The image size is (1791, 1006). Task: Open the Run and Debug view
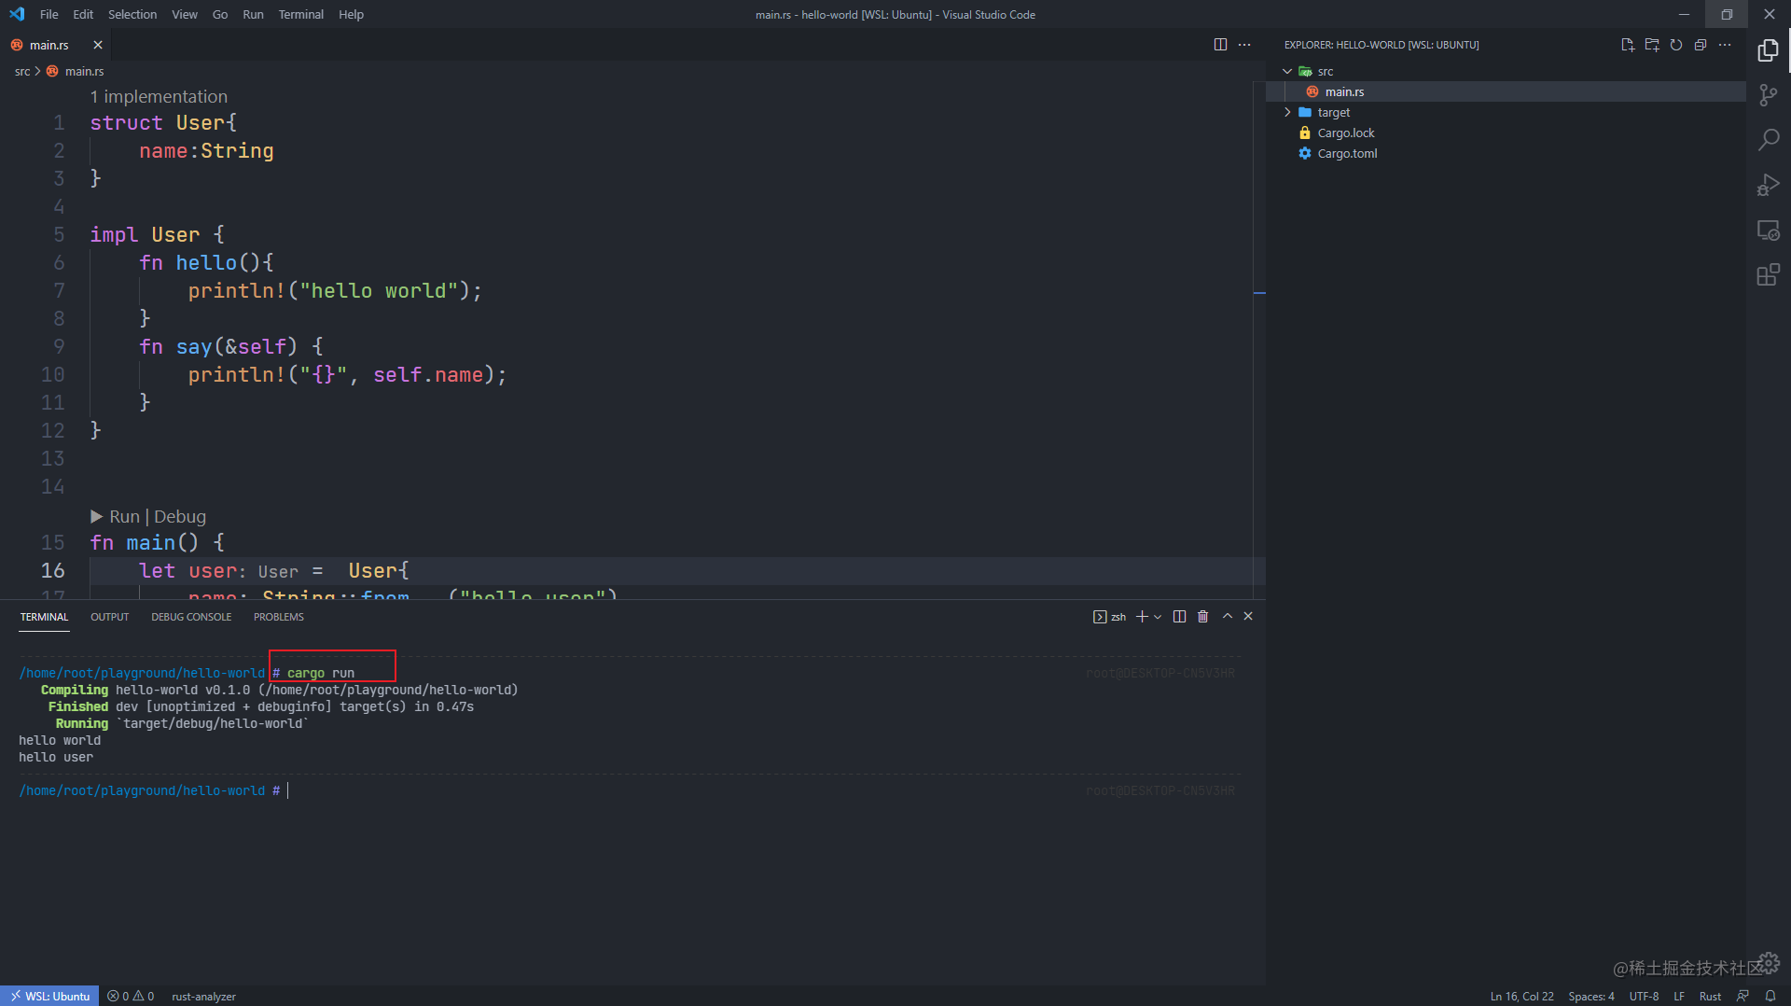(x=1769, y=185)
